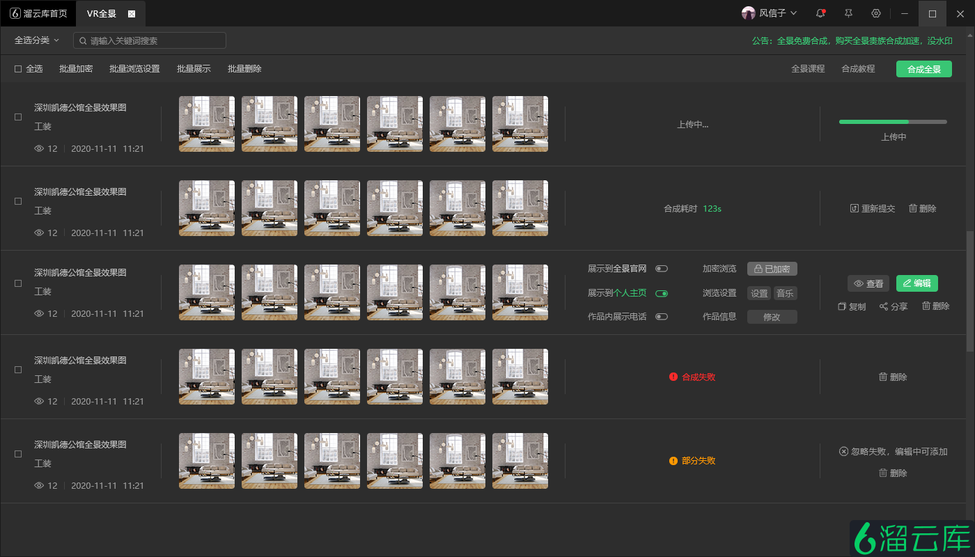
Task: Click the 查看 view button
Action: [x=868, y=283]
